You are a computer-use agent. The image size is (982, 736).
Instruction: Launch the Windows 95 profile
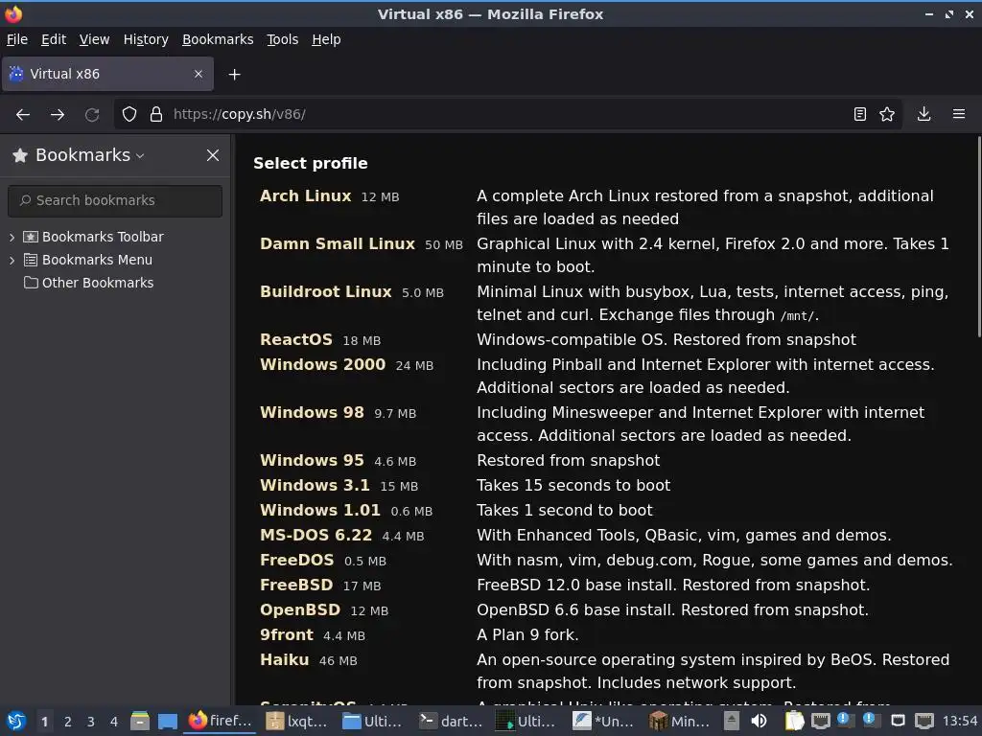[312, 461]
